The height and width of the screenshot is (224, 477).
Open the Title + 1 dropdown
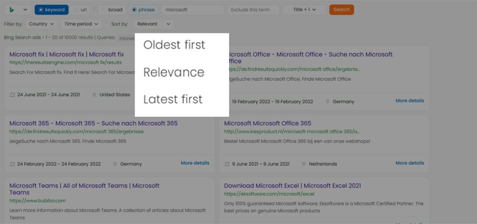(304, 10)
